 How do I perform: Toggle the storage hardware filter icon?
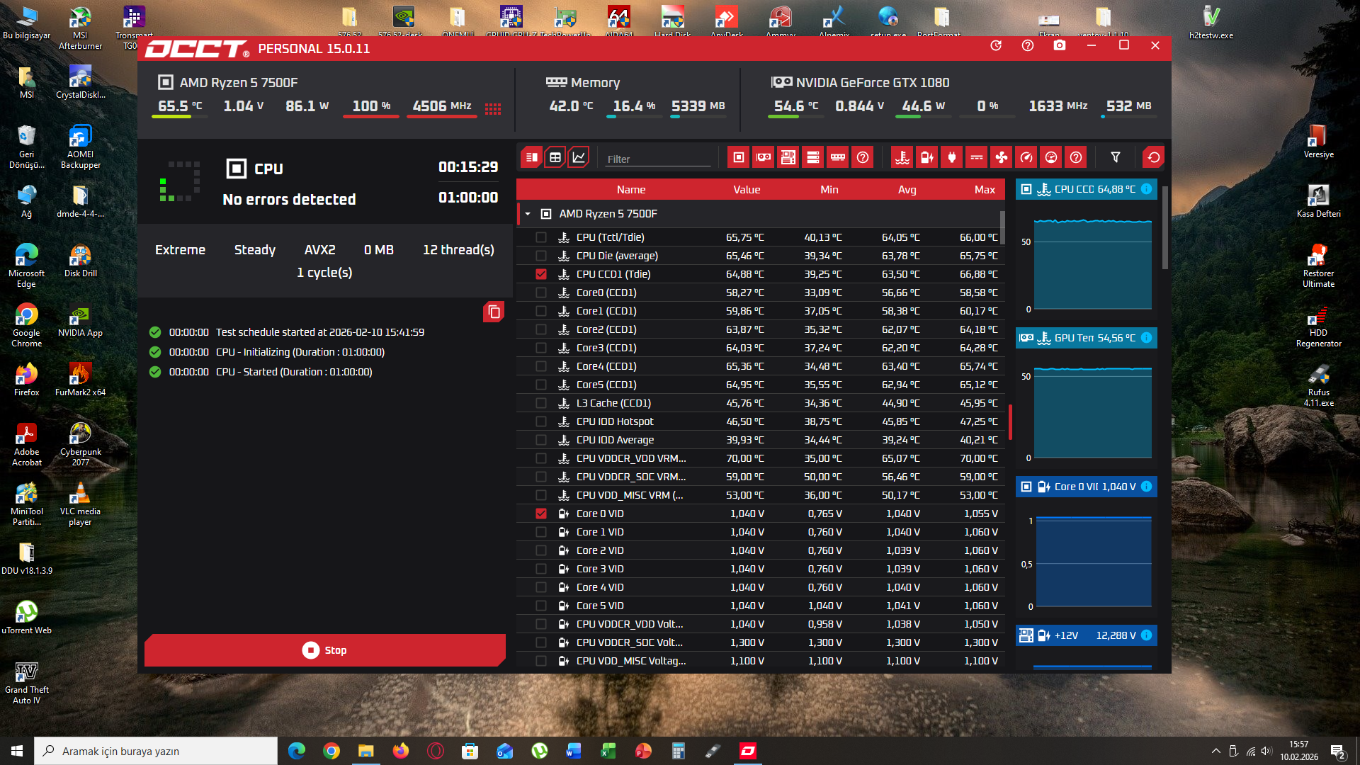(x=812, y=157)
